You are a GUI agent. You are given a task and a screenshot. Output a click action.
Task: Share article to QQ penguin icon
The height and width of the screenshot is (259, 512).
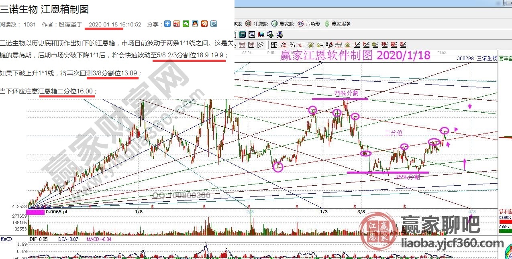click(x=195, y=24)
